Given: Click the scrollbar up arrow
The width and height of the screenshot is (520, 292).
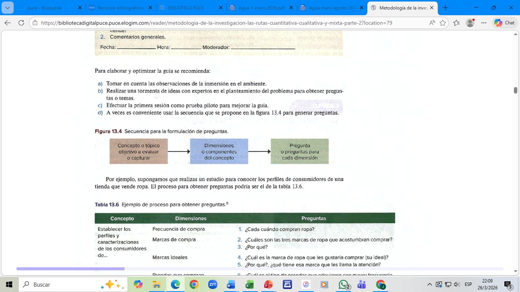Looking at the screenshot, I should pyautogui.click(x=515, y=33).
